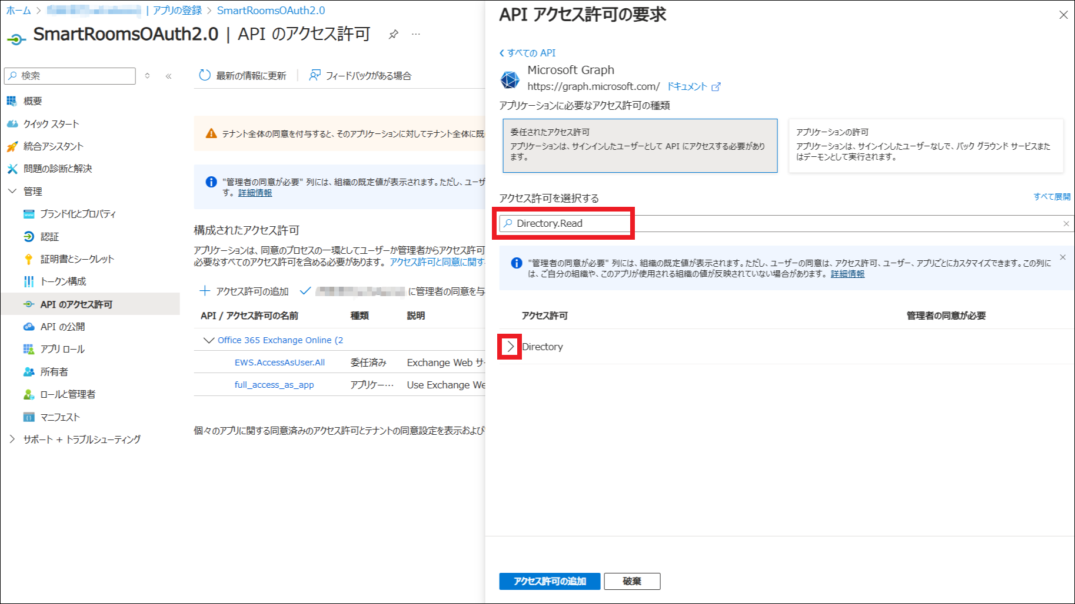This screenshot has height=604, width=1075.
Task: Click the refresh icon for latest information
Action: point(205,75)
